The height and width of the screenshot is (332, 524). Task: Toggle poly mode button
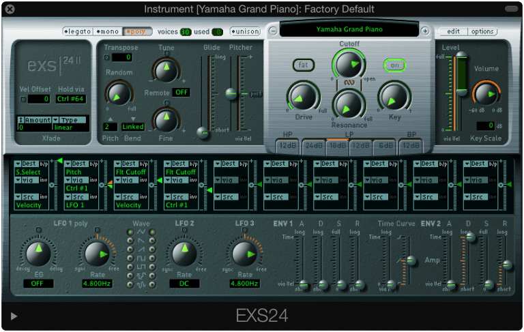pyautogui.click(x=137, y=31)
